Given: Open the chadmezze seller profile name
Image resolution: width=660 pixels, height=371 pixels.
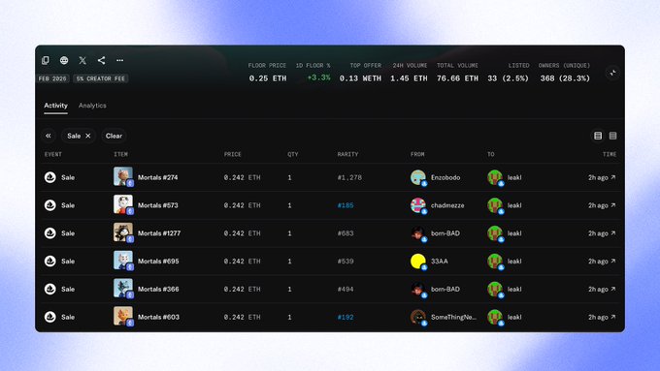Looking at the screenshot, I should pos(447,205).
